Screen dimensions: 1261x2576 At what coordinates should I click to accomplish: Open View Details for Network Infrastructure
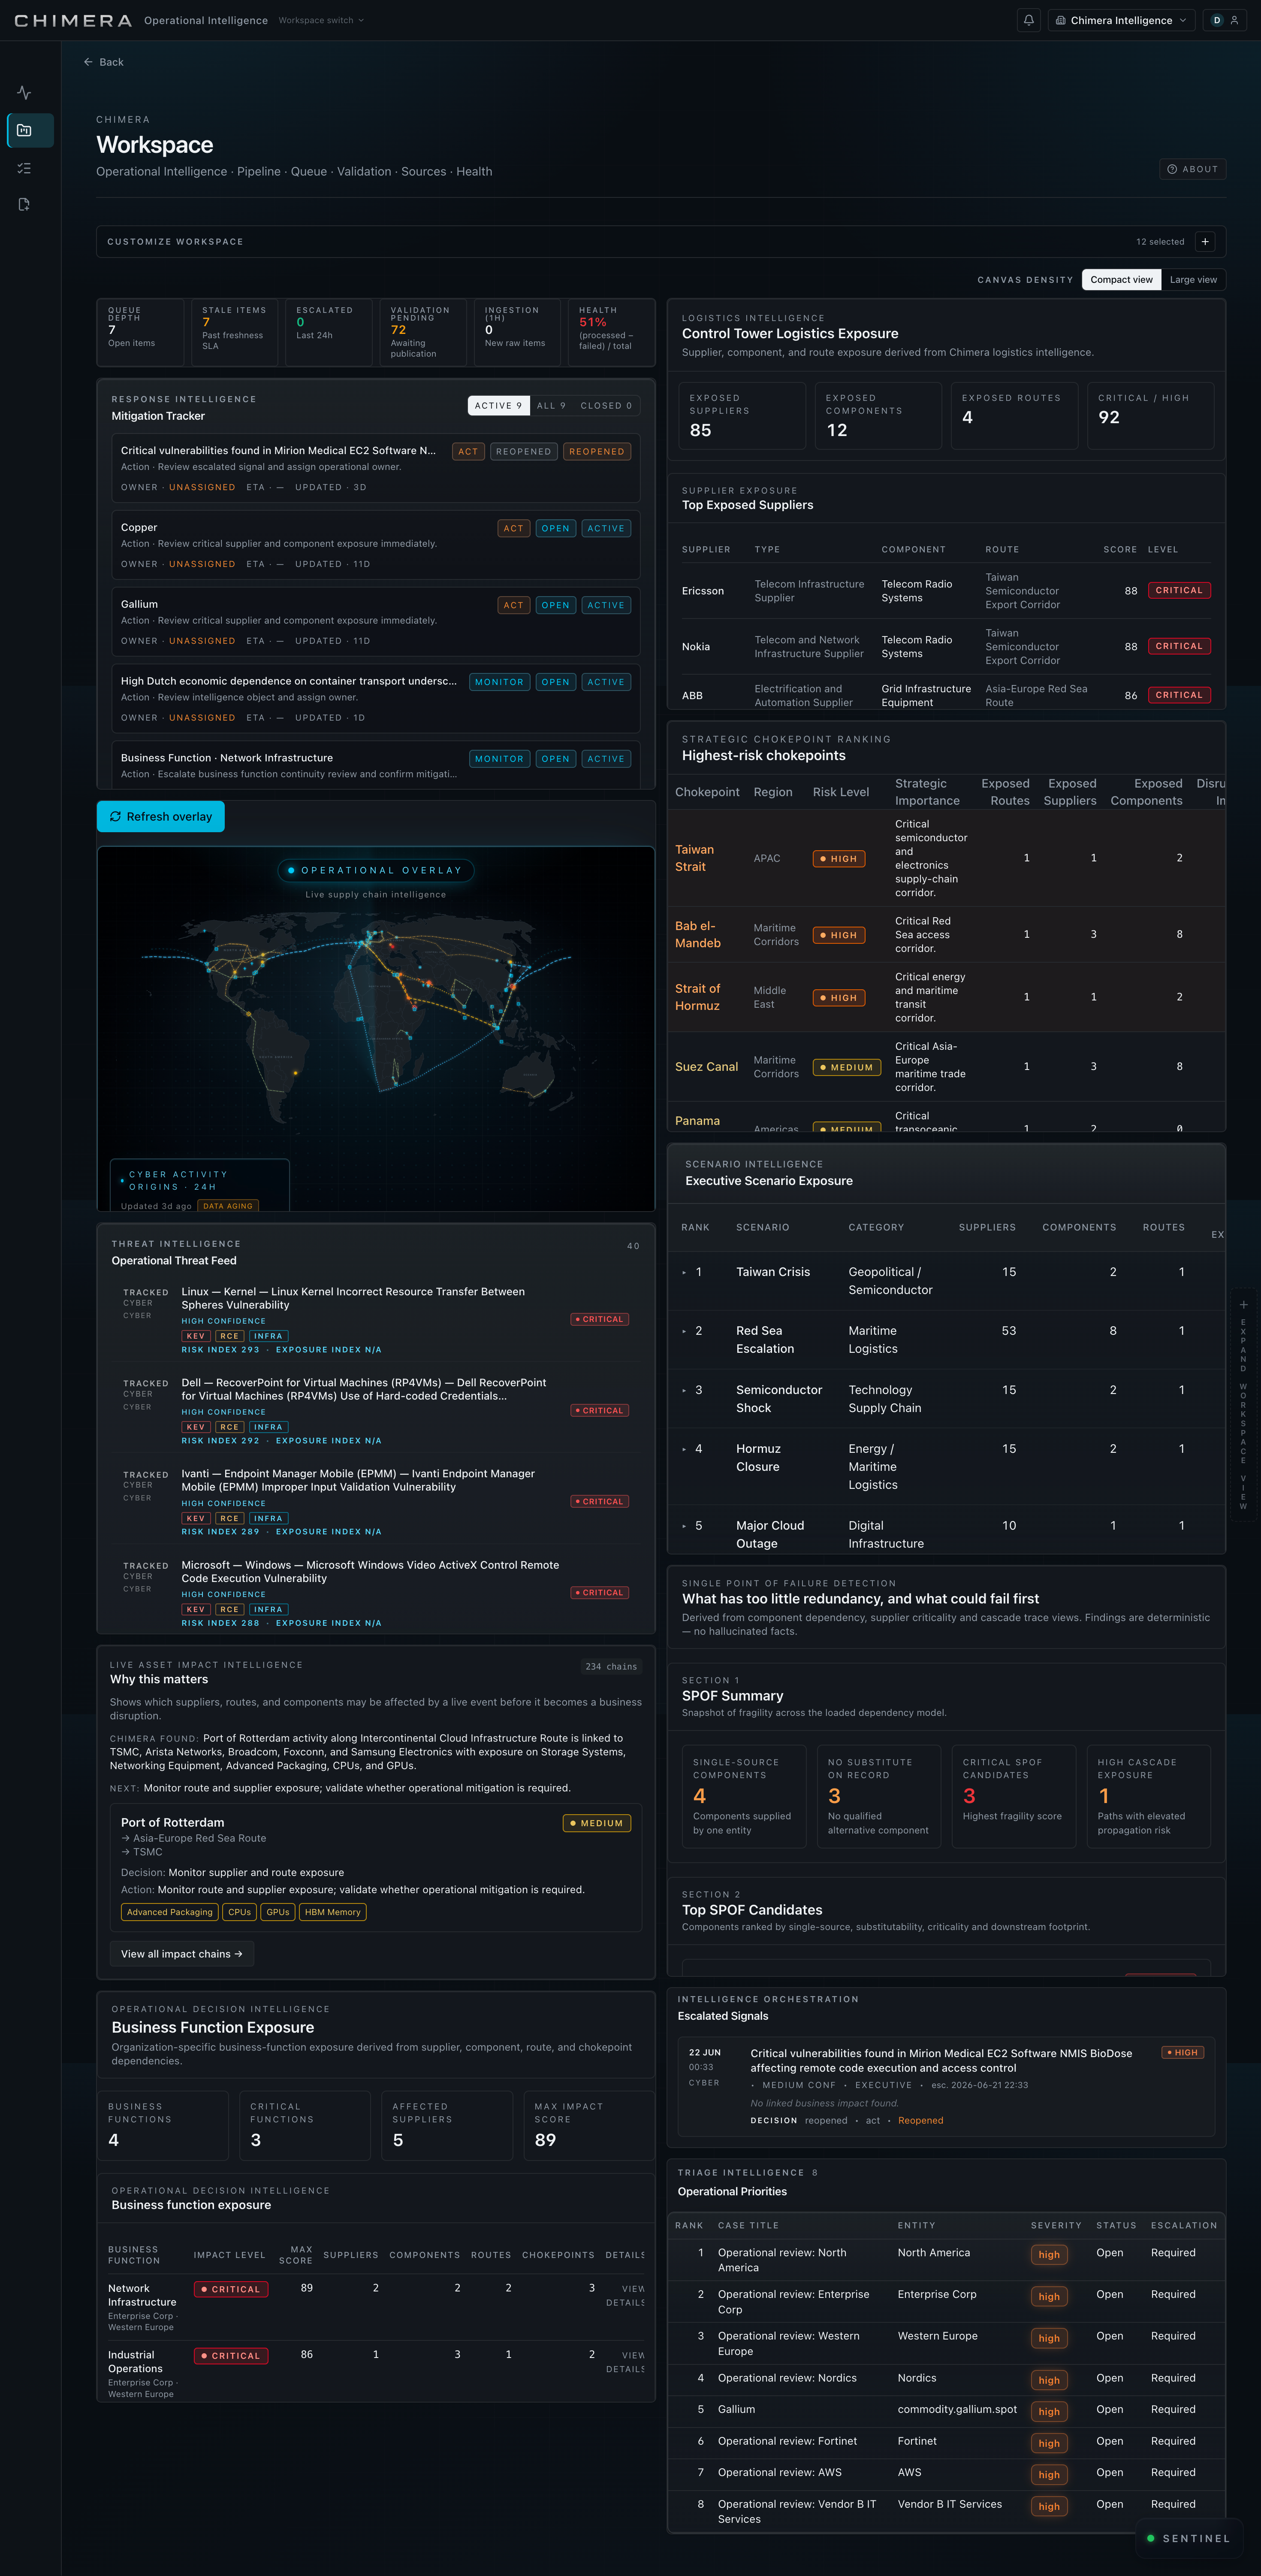(x=624, y=2295)
